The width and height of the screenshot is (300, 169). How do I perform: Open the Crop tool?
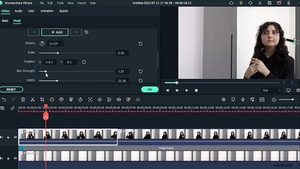[42, 100]
